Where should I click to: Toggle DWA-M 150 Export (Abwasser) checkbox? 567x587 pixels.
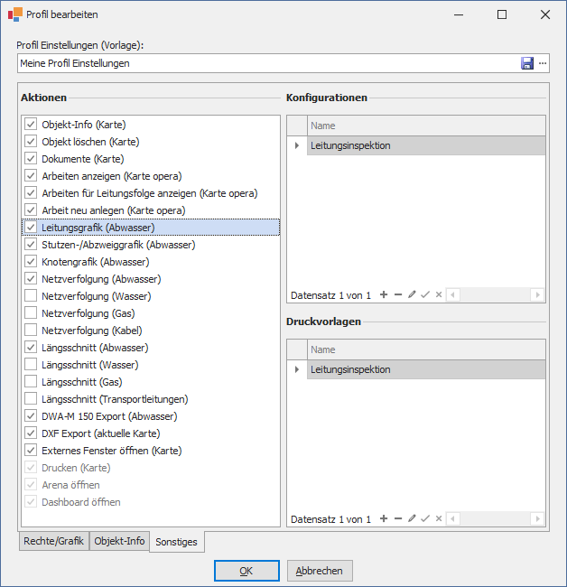(x=31, y=416)
